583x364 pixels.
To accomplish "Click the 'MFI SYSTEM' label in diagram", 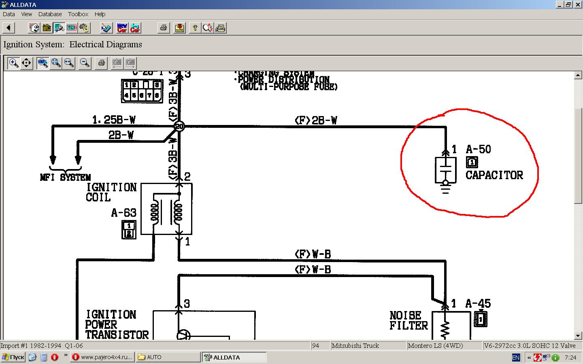I will (x=66, y=177).
